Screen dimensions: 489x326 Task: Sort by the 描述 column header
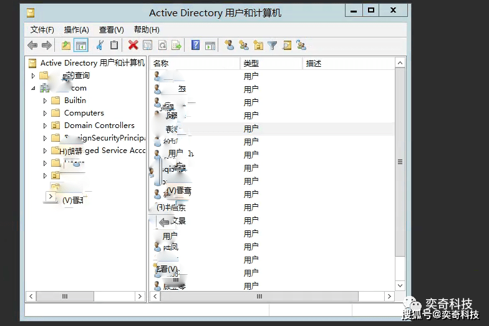click(348, 64)
